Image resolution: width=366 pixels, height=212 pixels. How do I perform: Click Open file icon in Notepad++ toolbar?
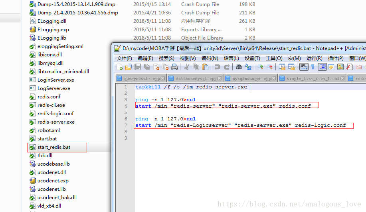pos(129,67)
